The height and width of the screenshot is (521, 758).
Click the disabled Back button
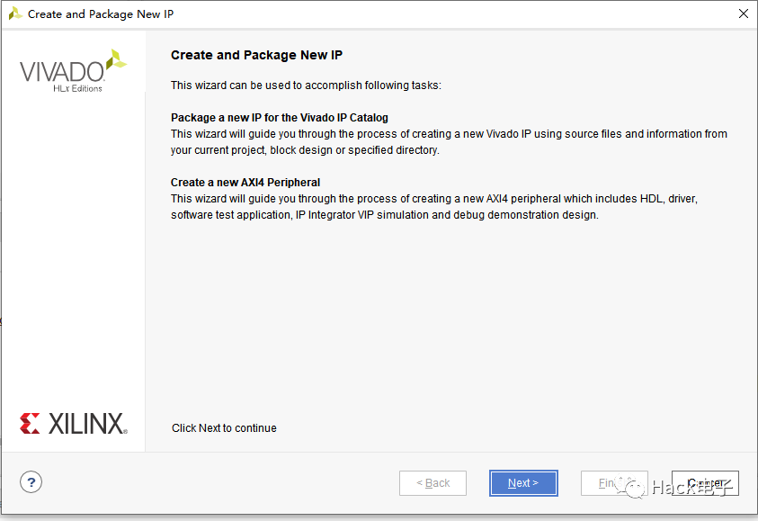[433, 483]
